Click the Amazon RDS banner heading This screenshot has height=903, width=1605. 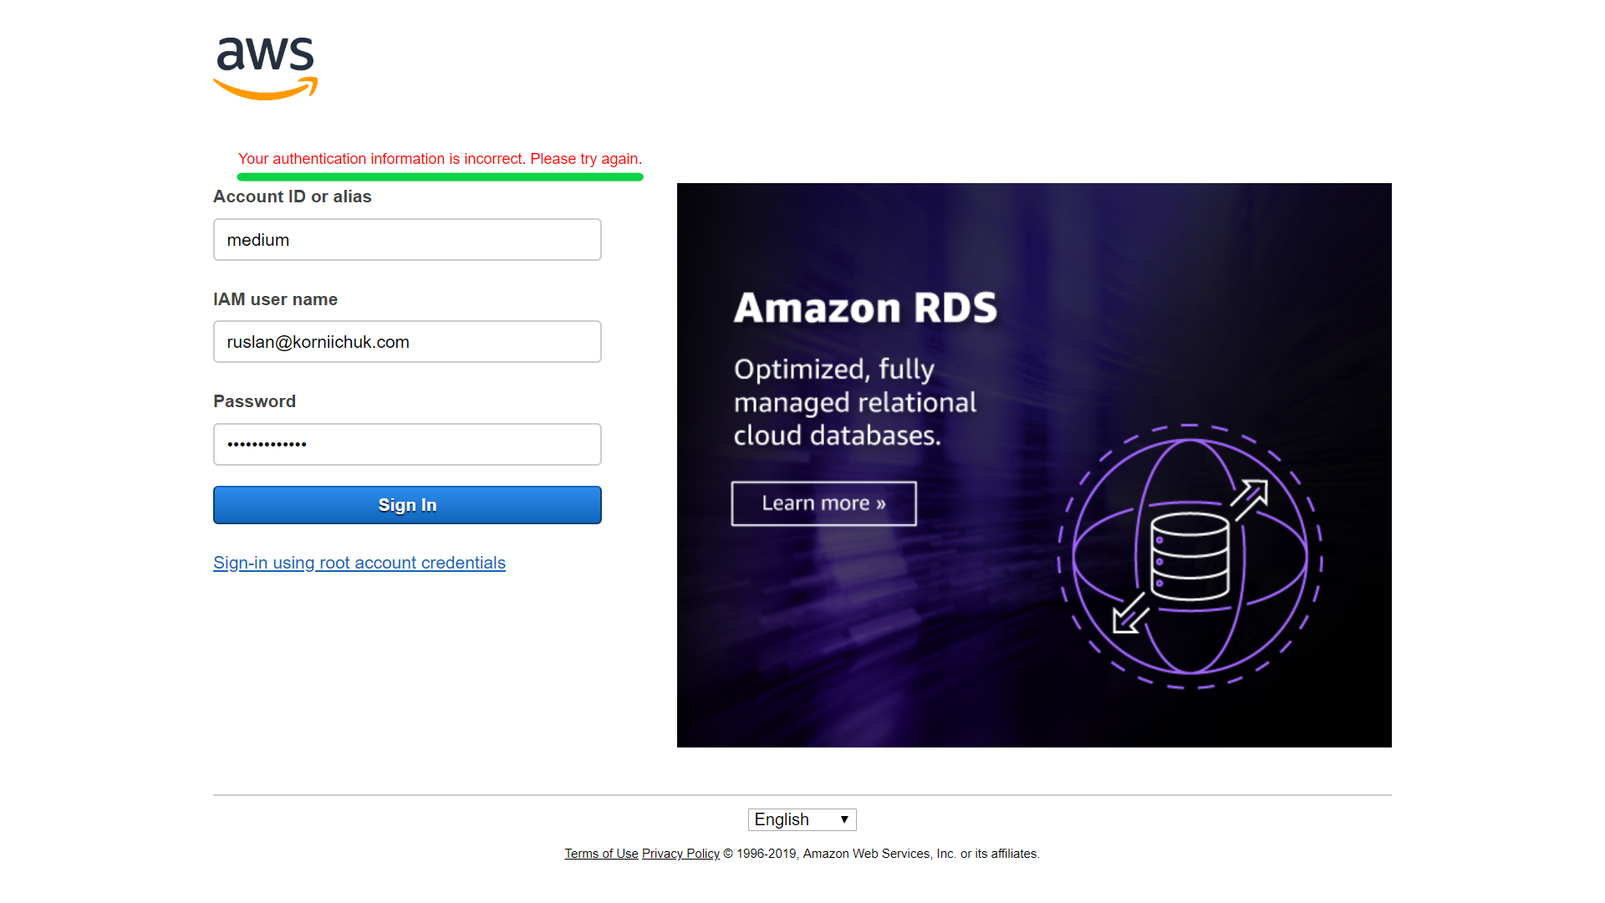click(865, 308)
